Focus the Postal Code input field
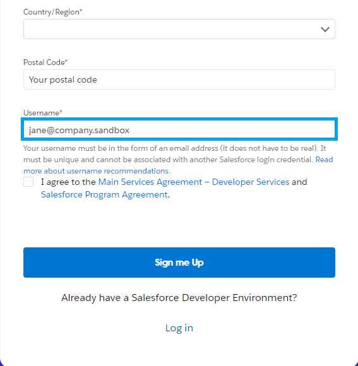This screenshot has height=366, width=358. coord(179,80)
